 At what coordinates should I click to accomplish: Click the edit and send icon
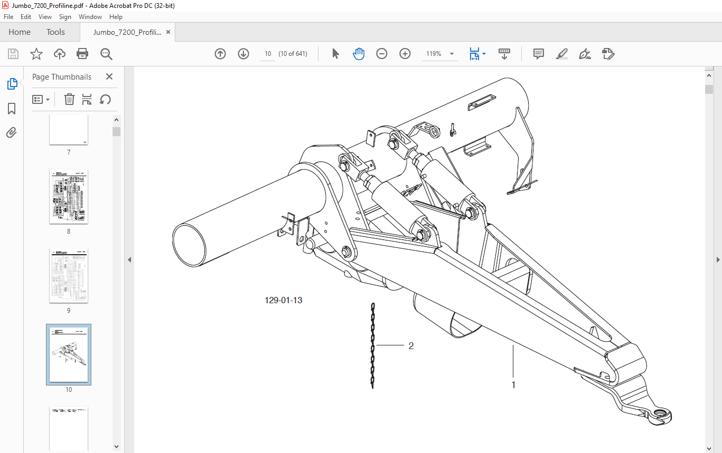(608, 54)
